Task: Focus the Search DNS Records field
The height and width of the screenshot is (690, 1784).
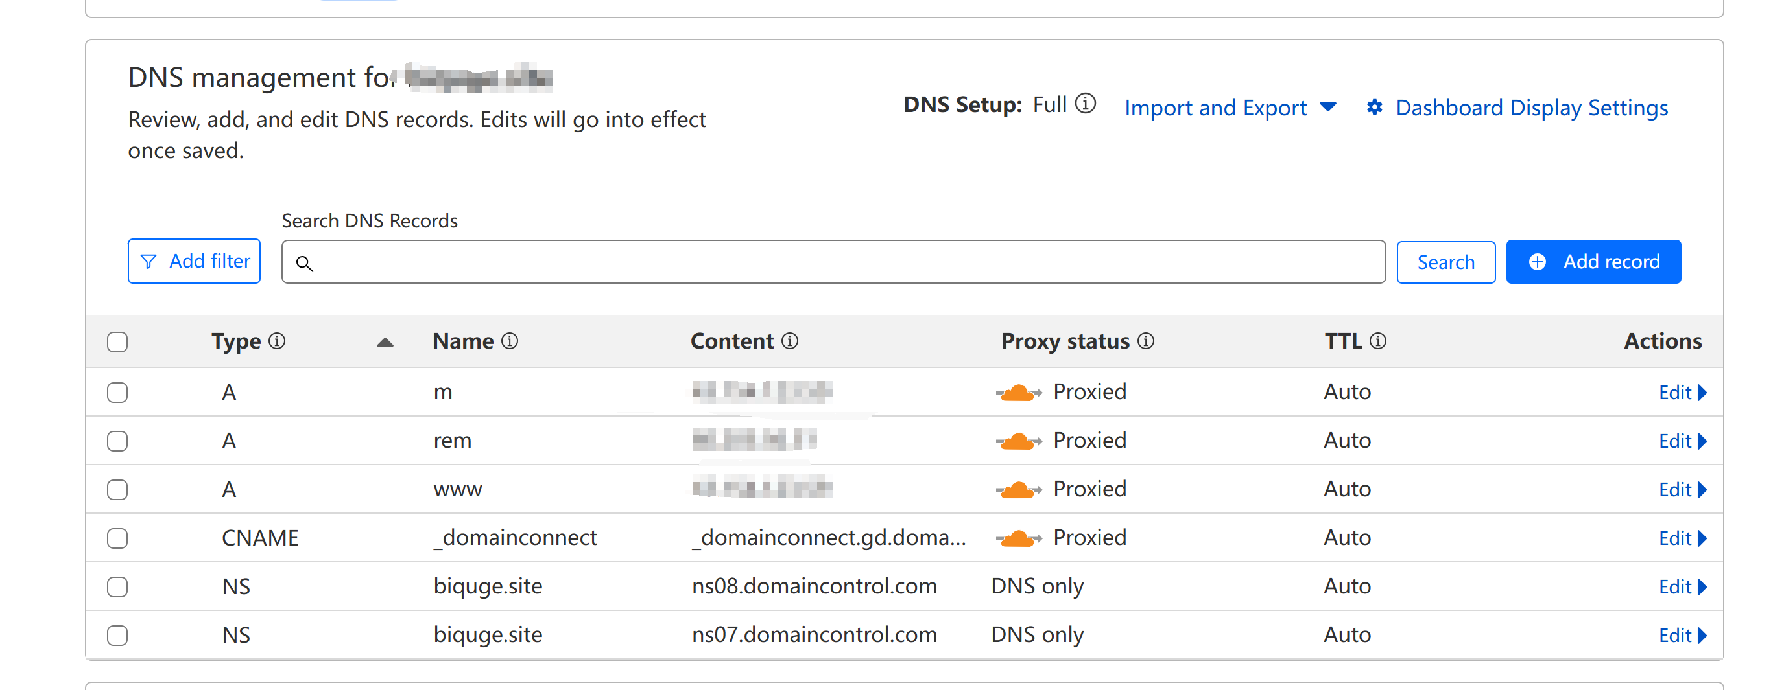Action: (x=833, y=262)
